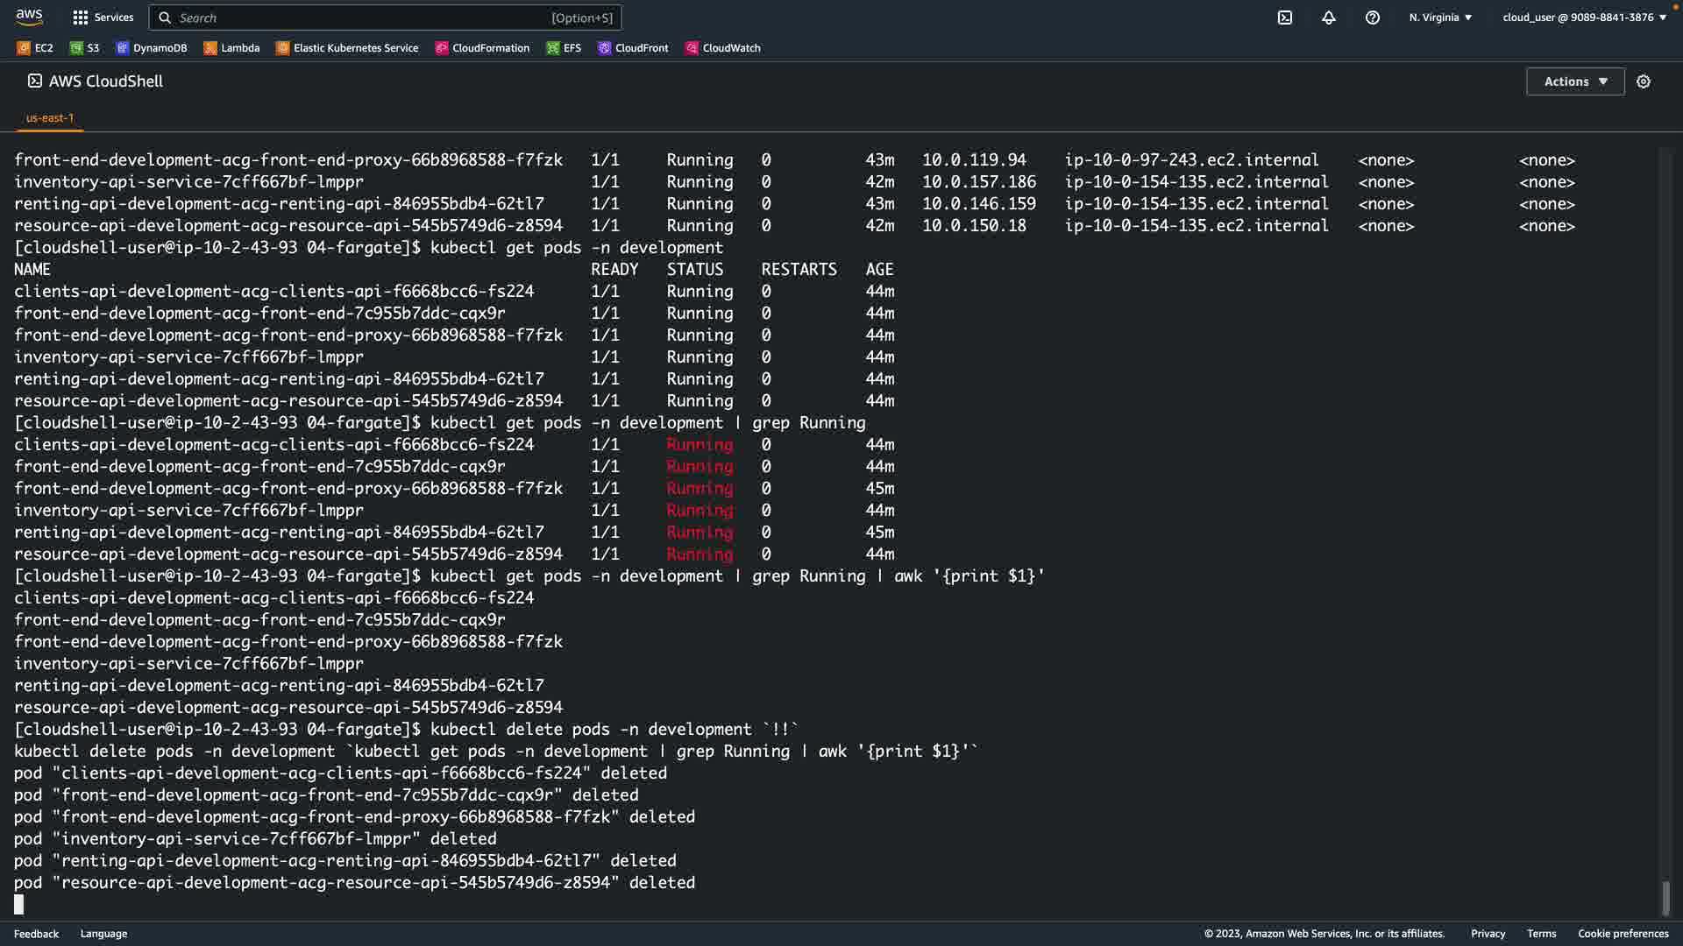Expand the N. Virginia region dropdown

click(1440, 18)
